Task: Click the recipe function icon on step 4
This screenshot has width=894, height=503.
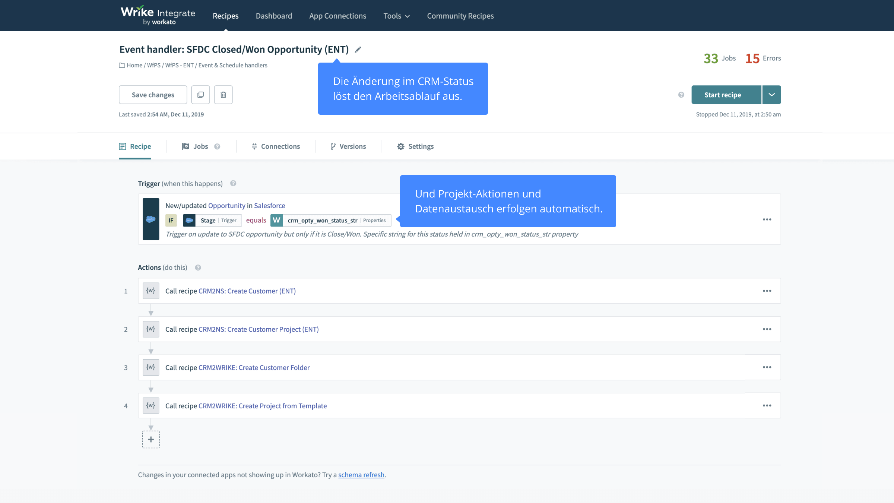Action: (151, 406)
